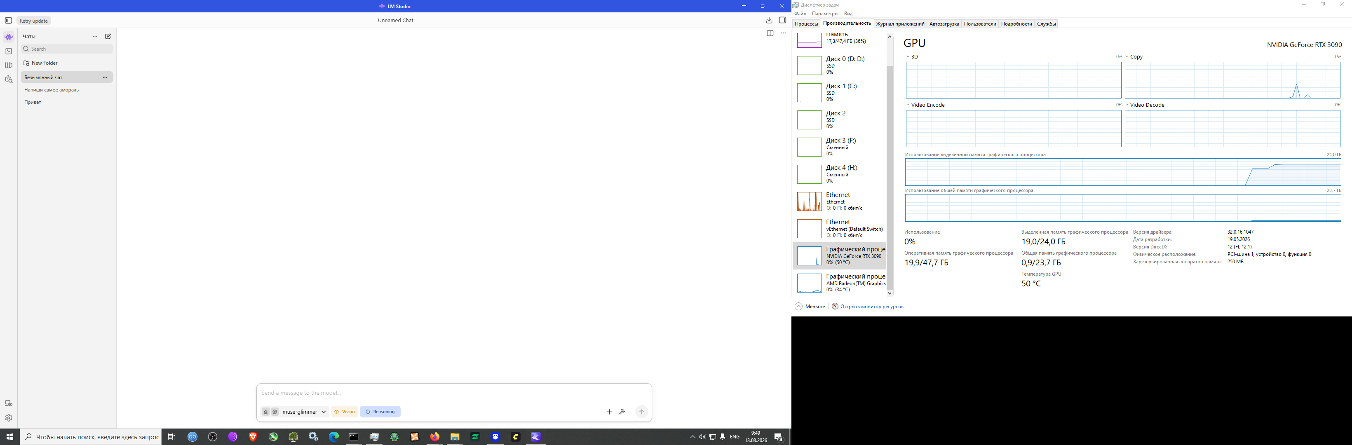The width and height of the screenshot is (1352, 445).
Task: Expand the 3D graph selector dropdown
Action: [908, 57]
